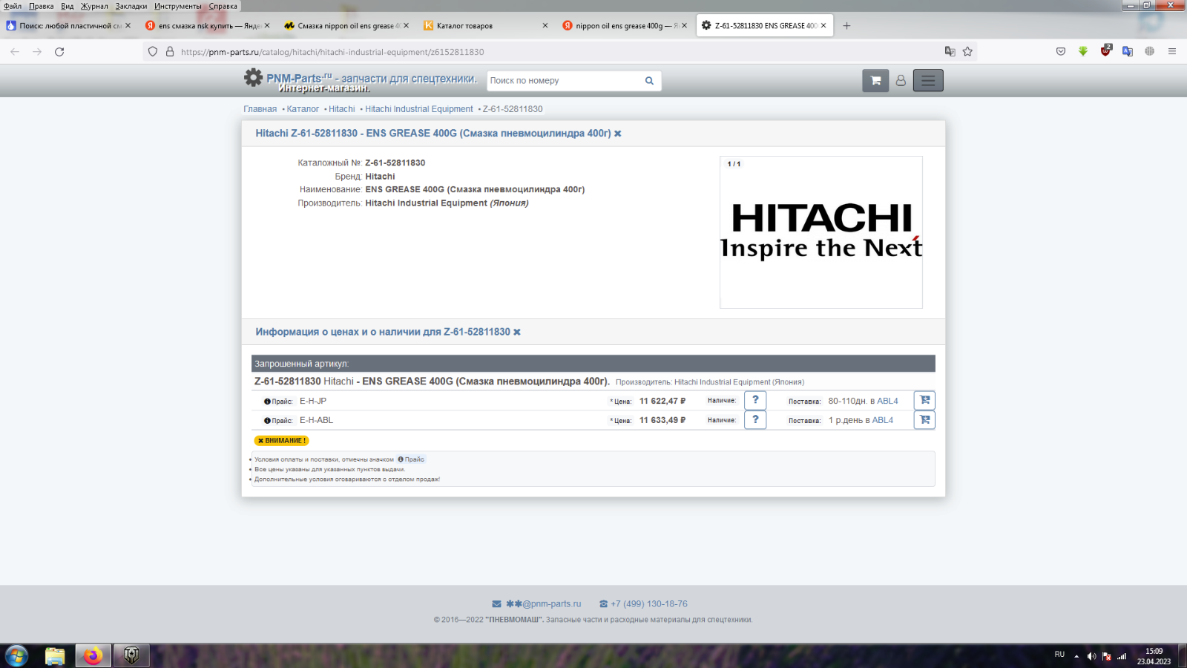The height and width of the screenshot is (668, 1187).
Task: Click the 'Прайс' legend badge in notes
Action: pyautogui.click(x=411, y=459)
